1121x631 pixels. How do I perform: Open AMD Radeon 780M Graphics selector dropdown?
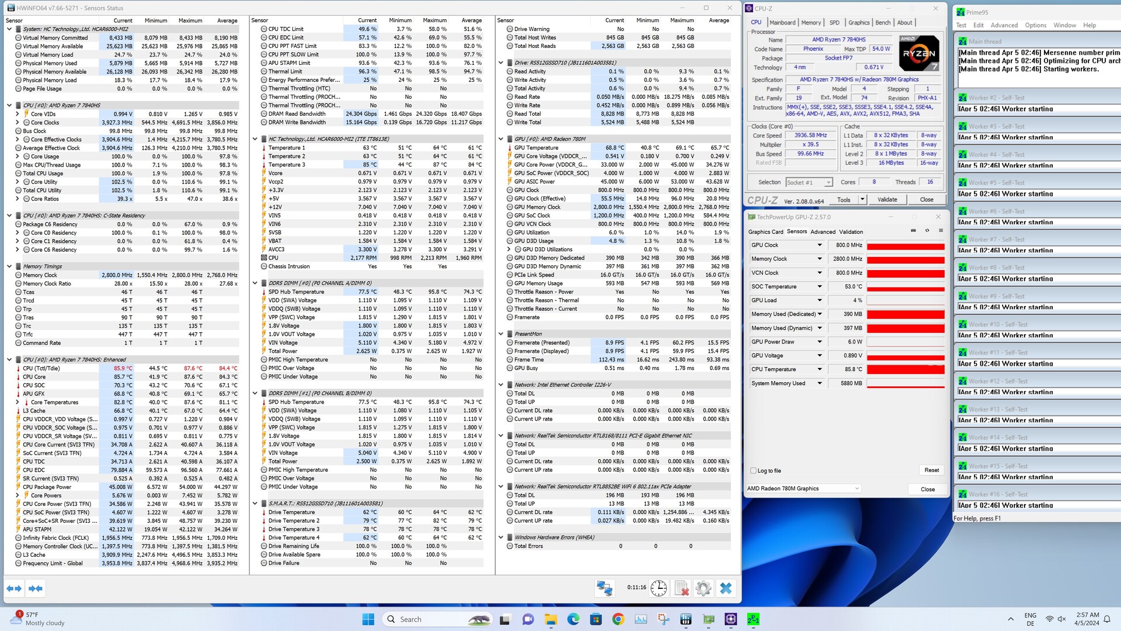[x=803, y=488]
